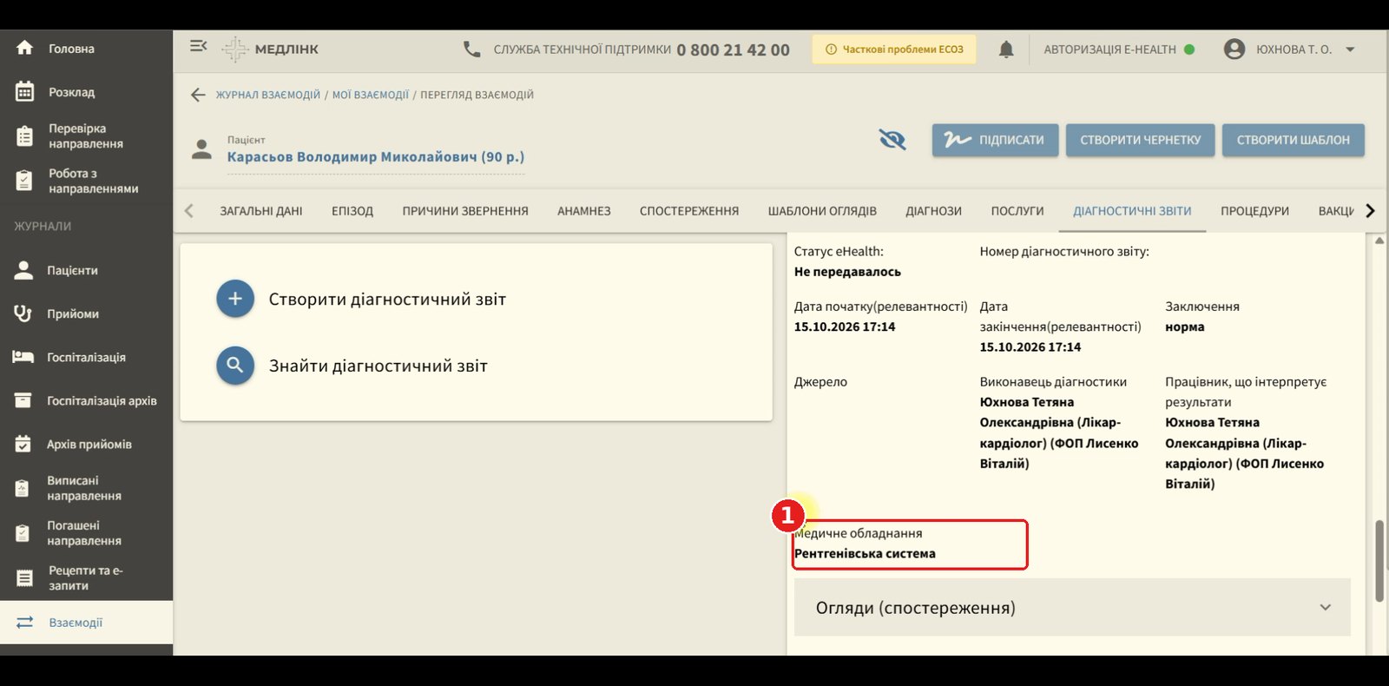Click the ПІДПИСАТИ button
Viewport: 1389px width, 686px height.
click(x=995, y=140)
